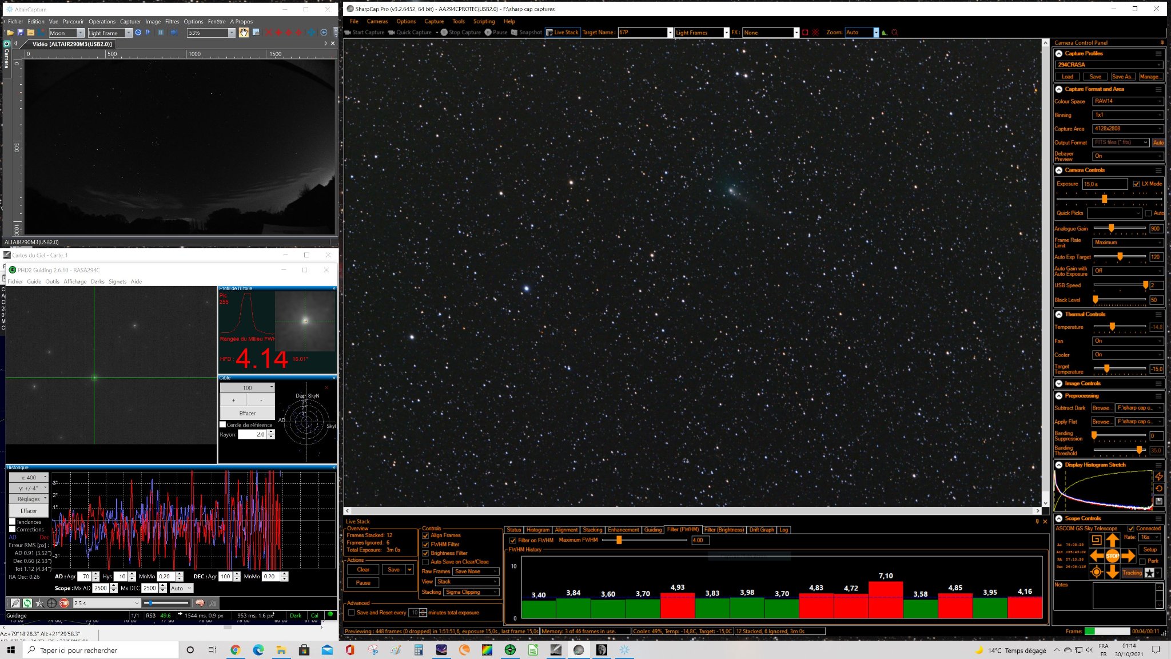Open Colour Space RAW14 dropdown
The width and height of the screenshot is (1171, 659).
point(1128,101)
